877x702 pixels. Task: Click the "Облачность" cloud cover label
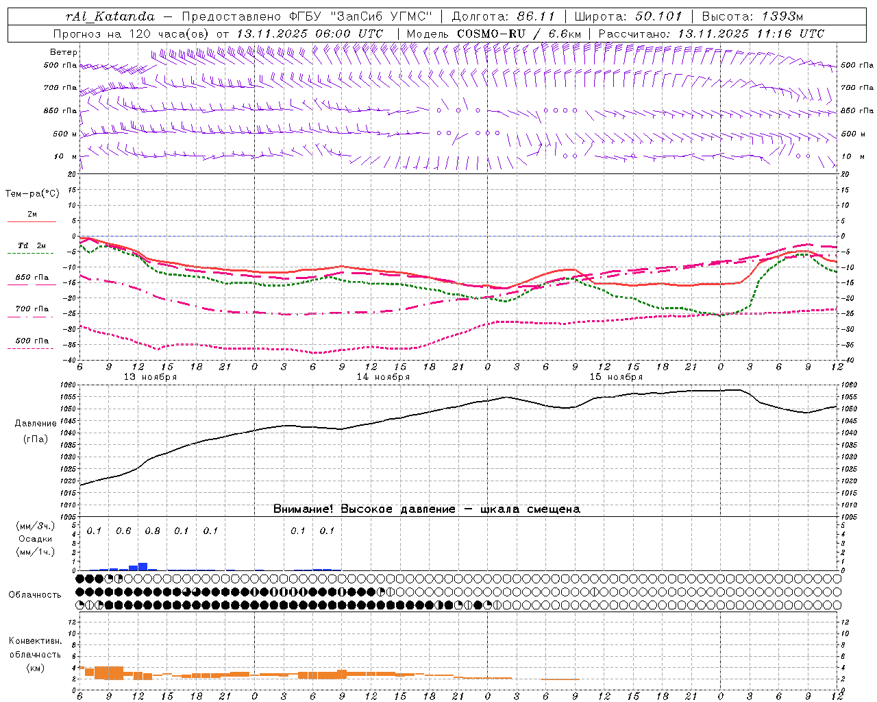tap(35, 595)
